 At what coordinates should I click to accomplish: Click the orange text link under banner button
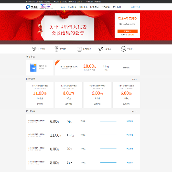click(131, 34)
